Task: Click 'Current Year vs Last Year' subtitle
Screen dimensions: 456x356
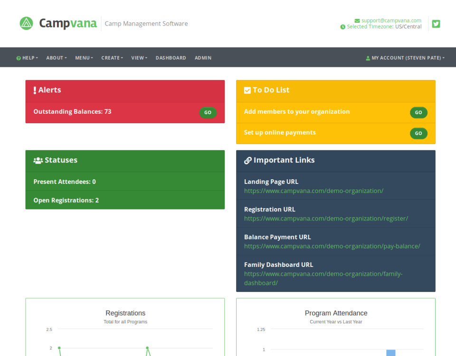Action: click(336, 322)
